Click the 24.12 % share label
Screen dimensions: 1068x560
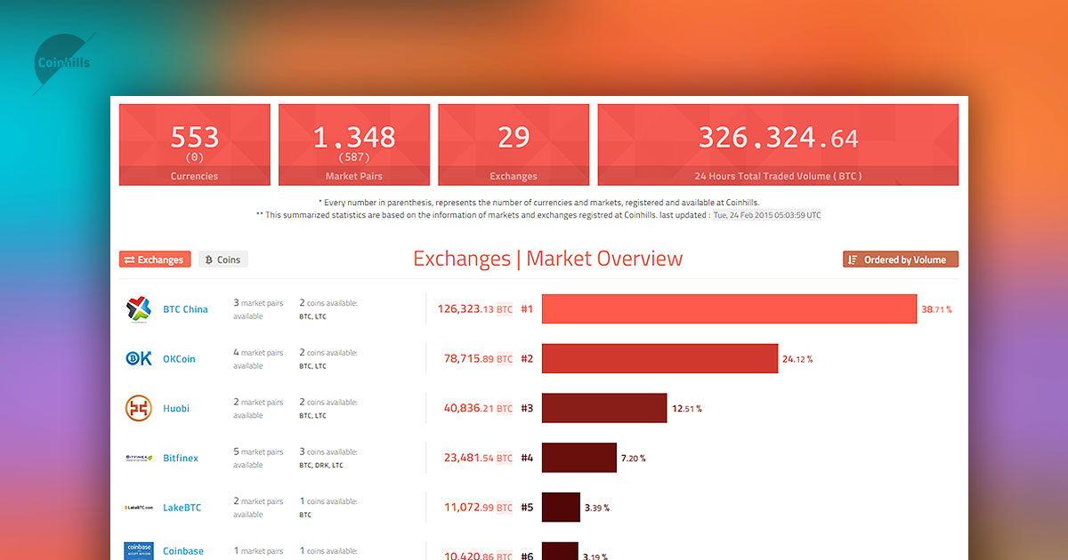pos(797,359)
